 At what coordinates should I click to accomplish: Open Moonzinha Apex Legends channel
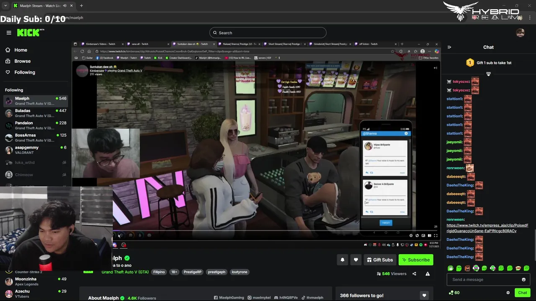click(36, 281)
